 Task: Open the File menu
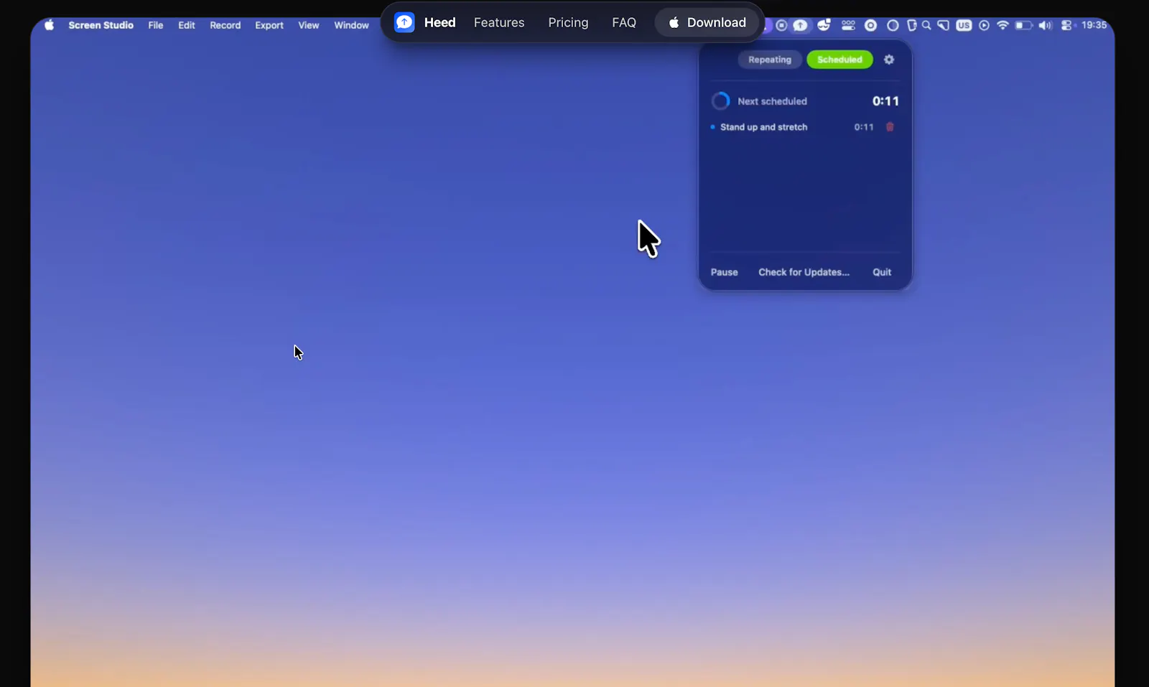156,25
